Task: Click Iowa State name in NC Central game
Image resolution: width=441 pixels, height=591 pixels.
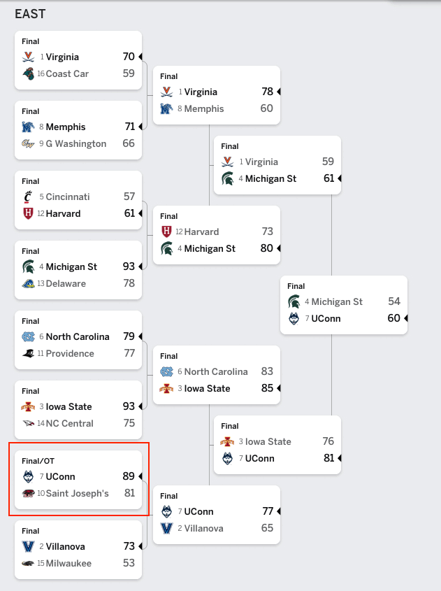Action: coord(69,406)
